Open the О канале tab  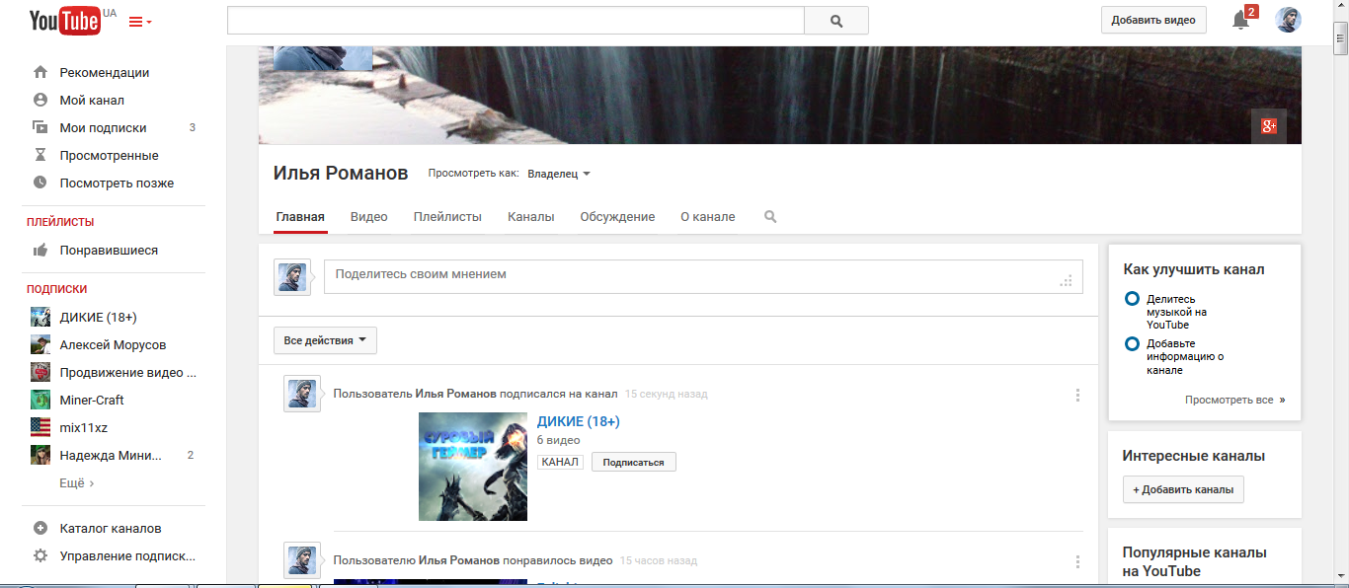[708, 217]
